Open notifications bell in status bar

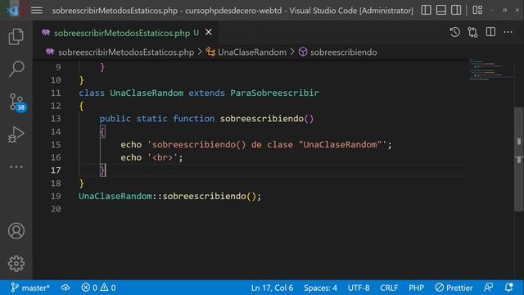click(x=508, y=288)
